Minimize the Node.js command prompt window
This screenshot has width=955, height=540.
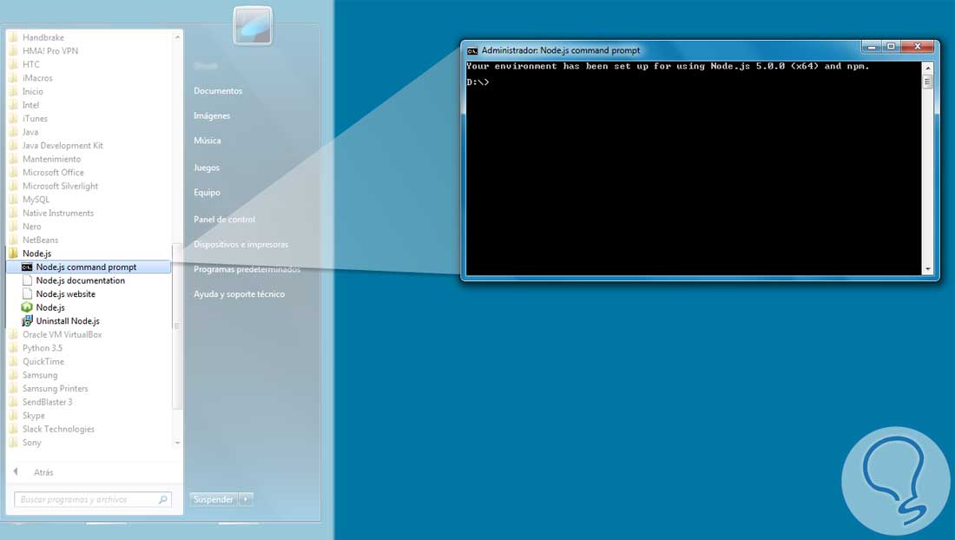pos(871,47)
